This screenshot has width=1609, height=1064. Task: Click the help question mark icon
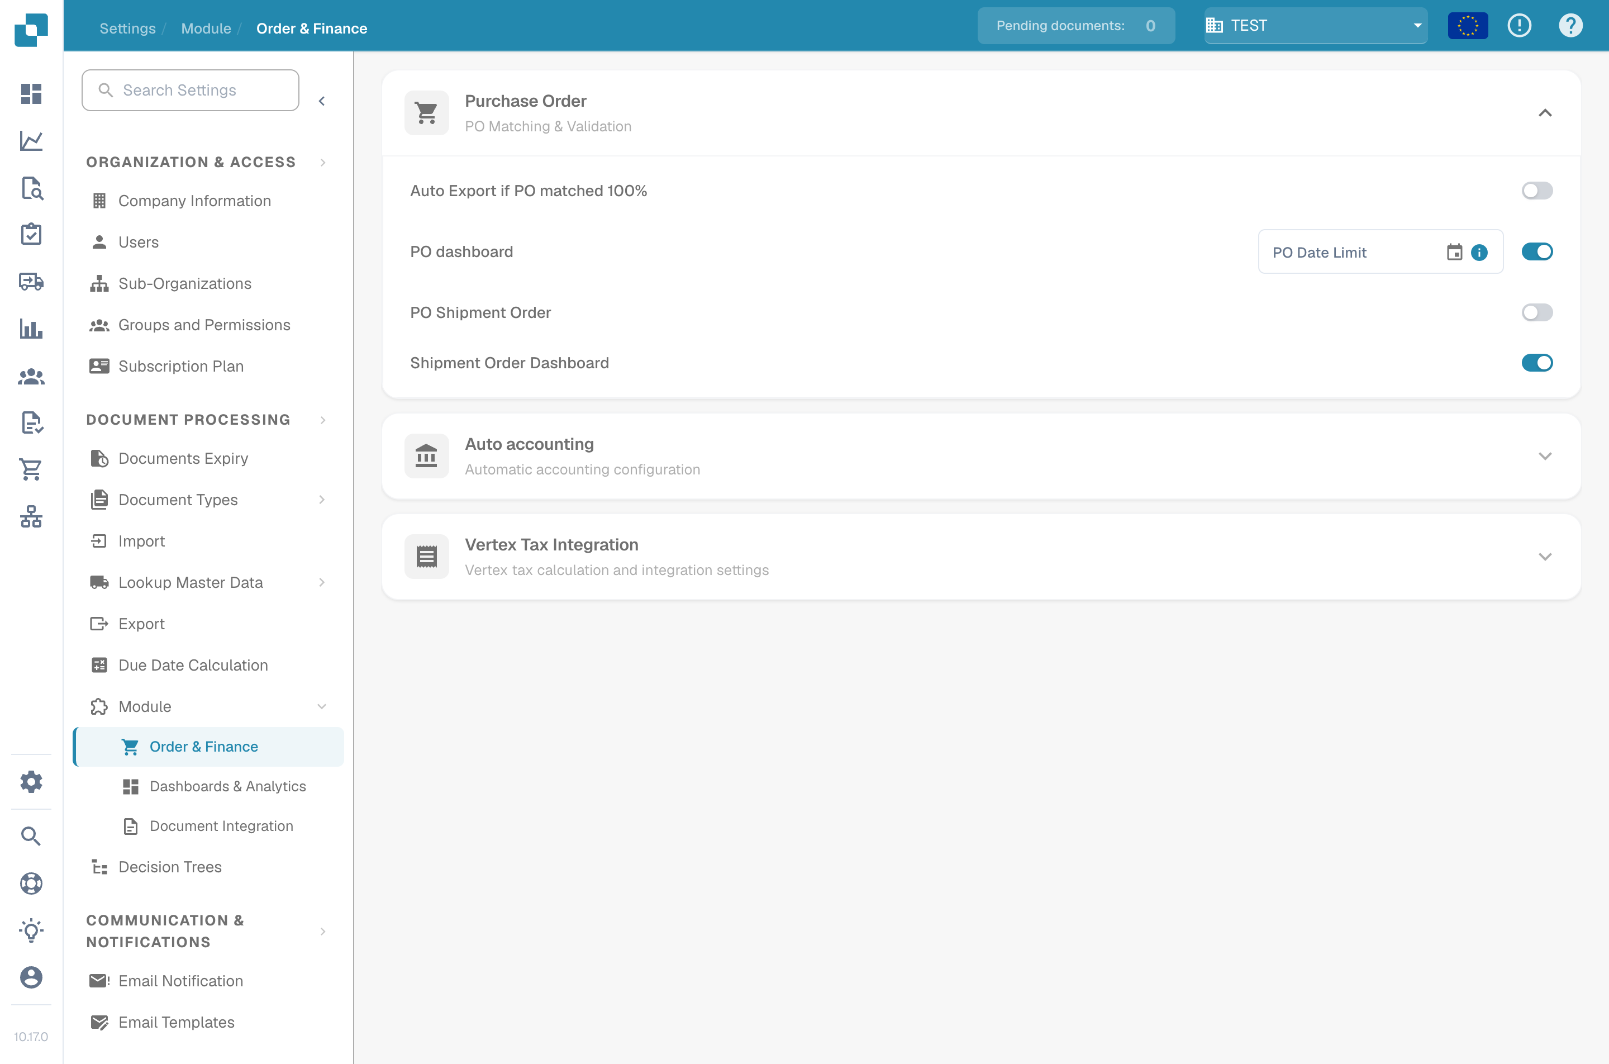[1570, 26]
